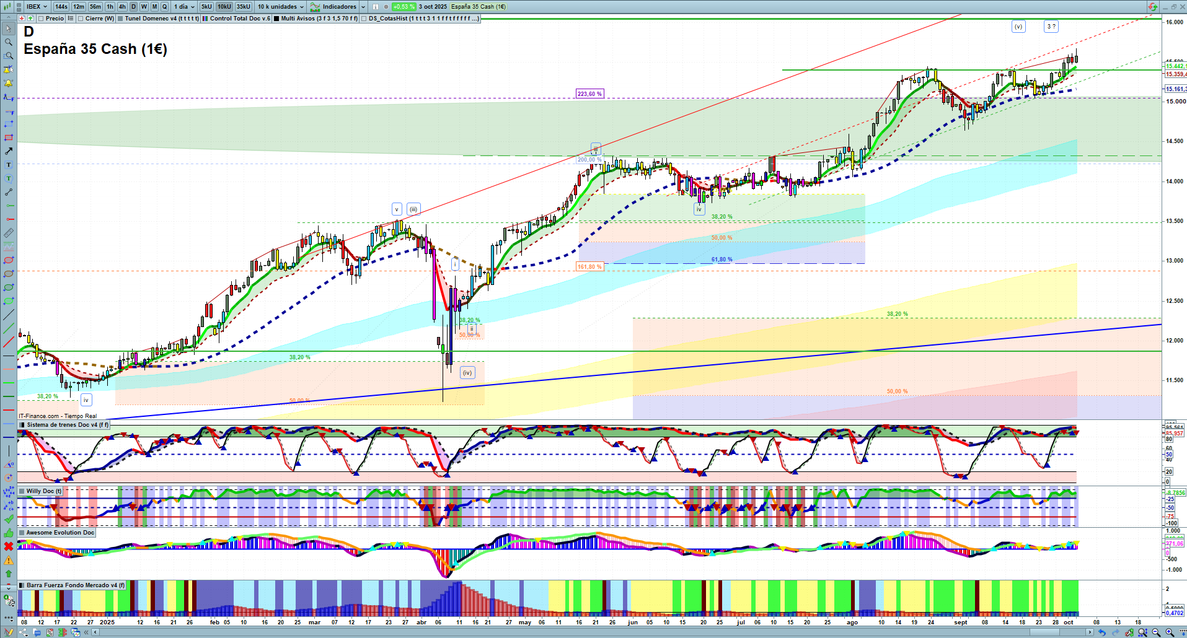Click the orange warning triangle icon

tap(9, 560)
